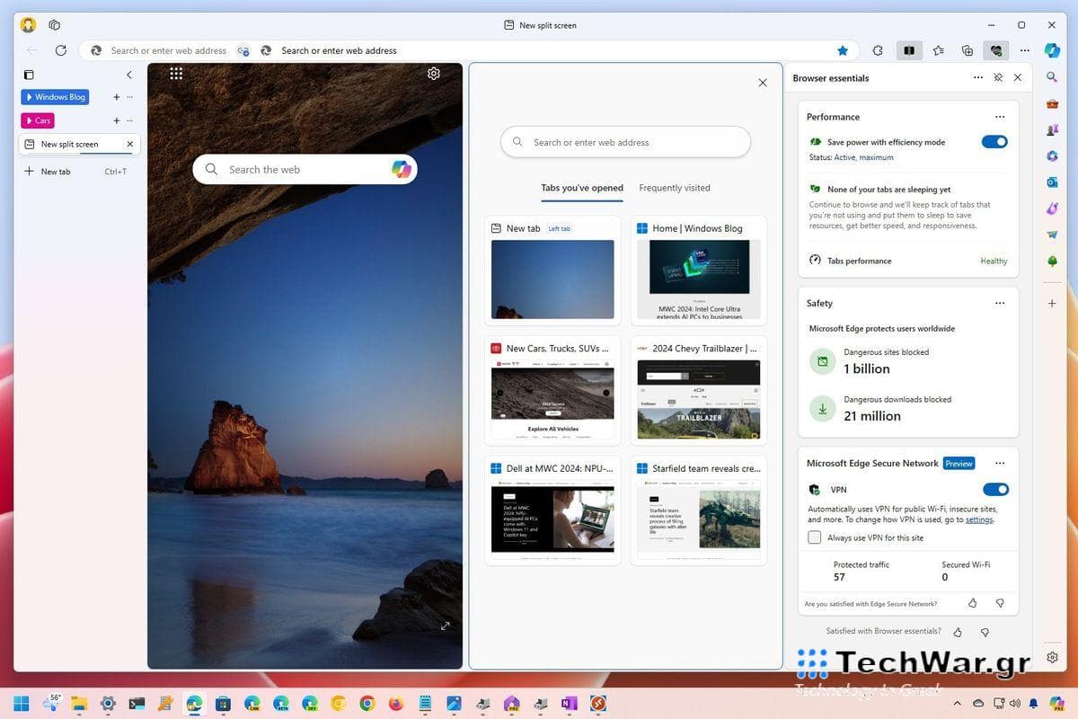Image resolution: width=1078 pixels, height=719 pixels.
Task: Open the Home Windows Blog thumbnail
Action: click(698, 270)
